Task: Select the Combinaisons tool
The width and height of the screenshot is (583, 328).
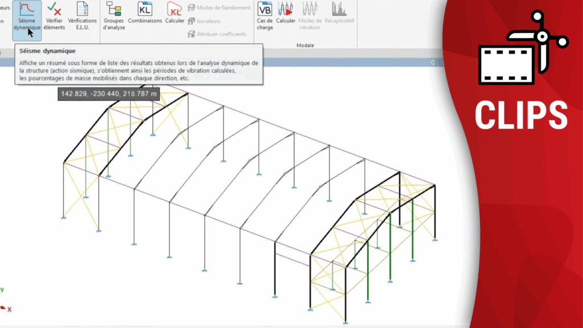Action: pos(145,14)
